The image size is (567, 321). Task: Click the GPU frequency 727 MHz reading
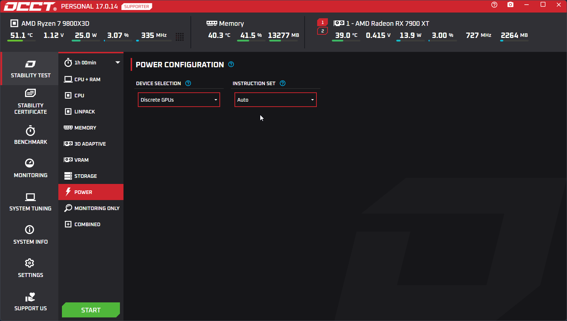click(x=479, y=35)
